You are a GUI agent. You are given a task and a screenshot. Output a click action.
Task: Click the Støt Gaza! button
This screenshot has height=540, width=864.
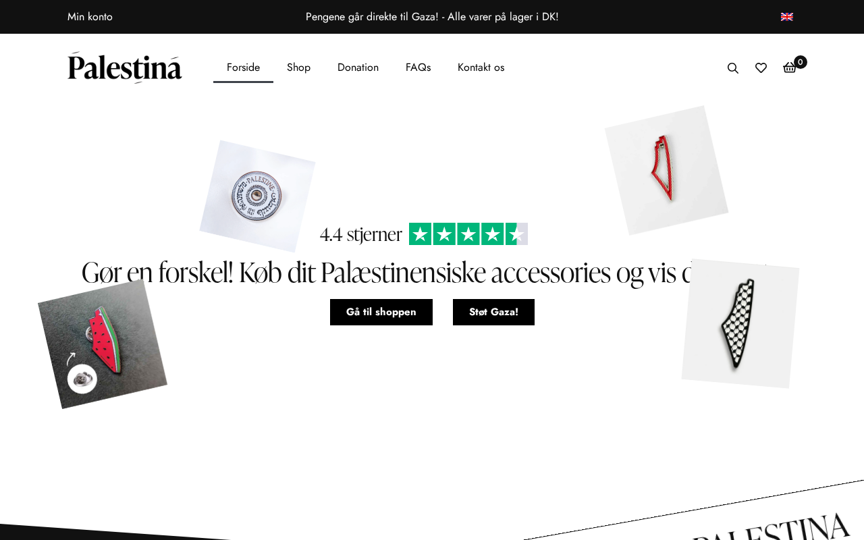coord(493,312)
